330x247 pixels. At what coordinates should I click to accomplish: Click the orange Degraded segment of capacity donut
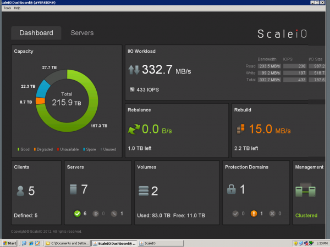[x=40, y=101]
